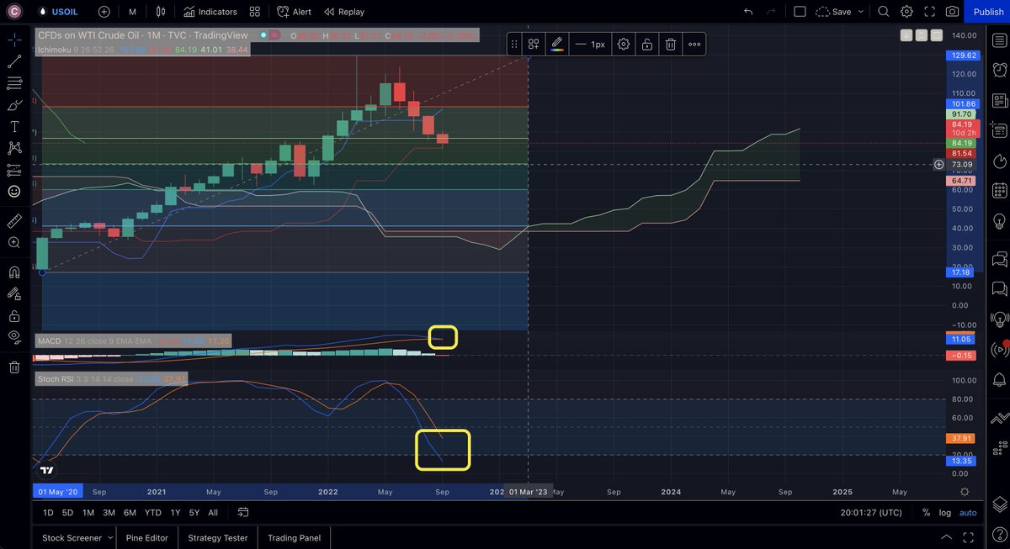Create an Alert from top toolbar
This screenshot has height=549, width=1010.
(x=294, y=12)
